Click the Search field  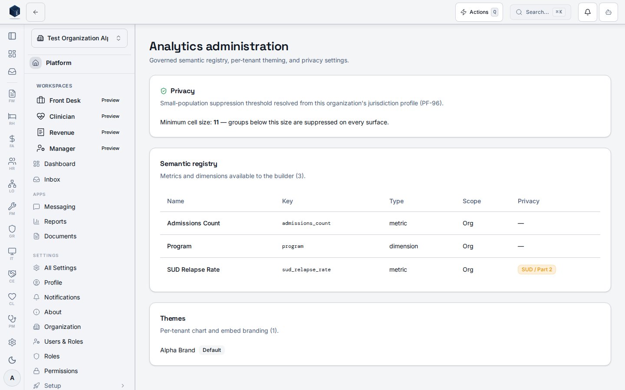pyautogui.click(x=540, y=12)
